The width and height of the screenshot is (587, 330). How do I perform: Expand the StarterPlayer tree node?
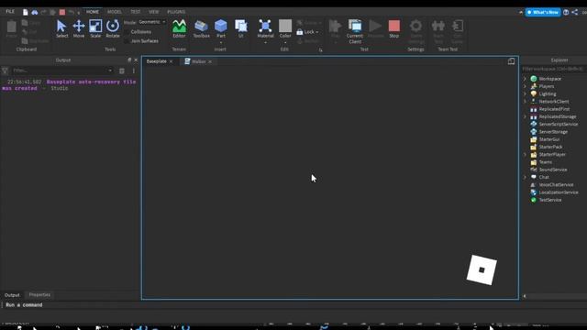click(x=525, y=155)
